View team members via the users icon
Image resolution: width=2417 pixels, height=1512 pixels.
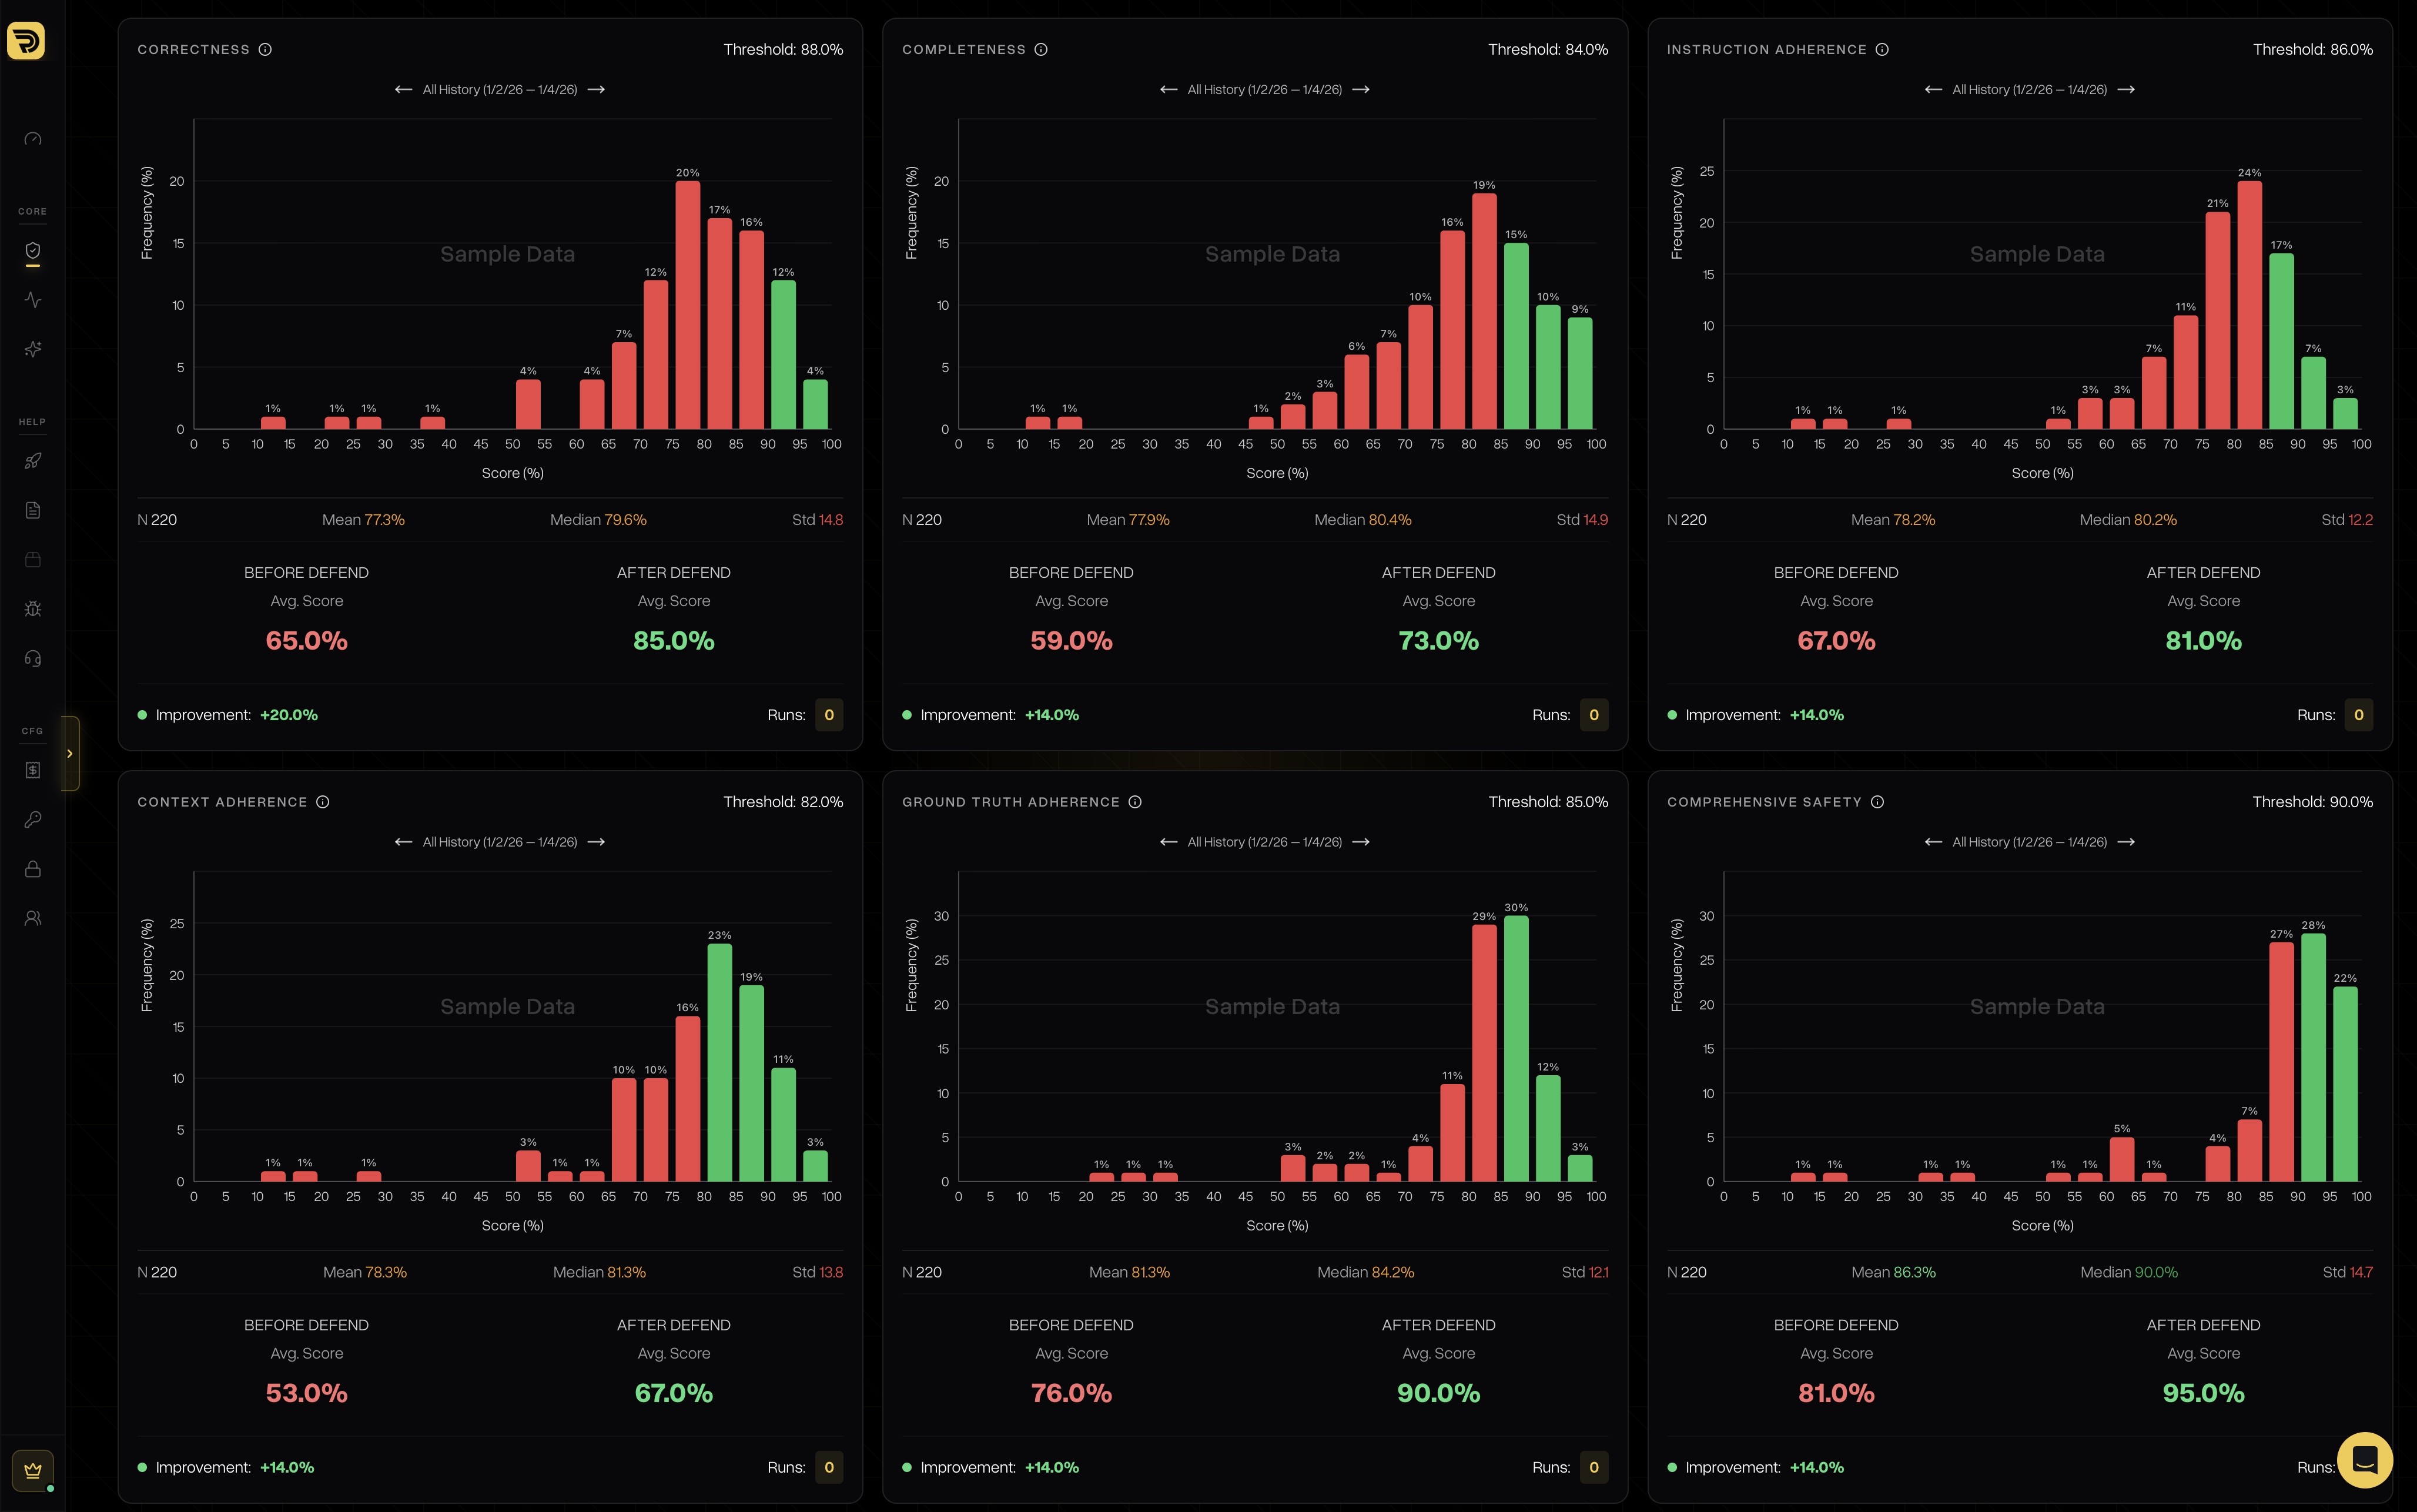(32, 917)
